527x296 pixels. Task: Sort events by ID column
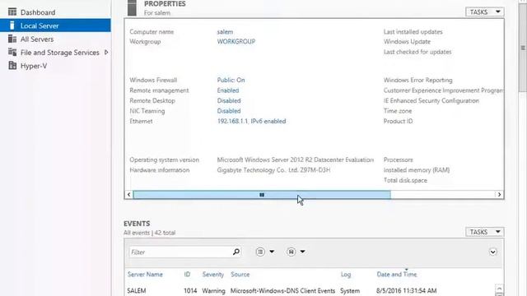187,275
